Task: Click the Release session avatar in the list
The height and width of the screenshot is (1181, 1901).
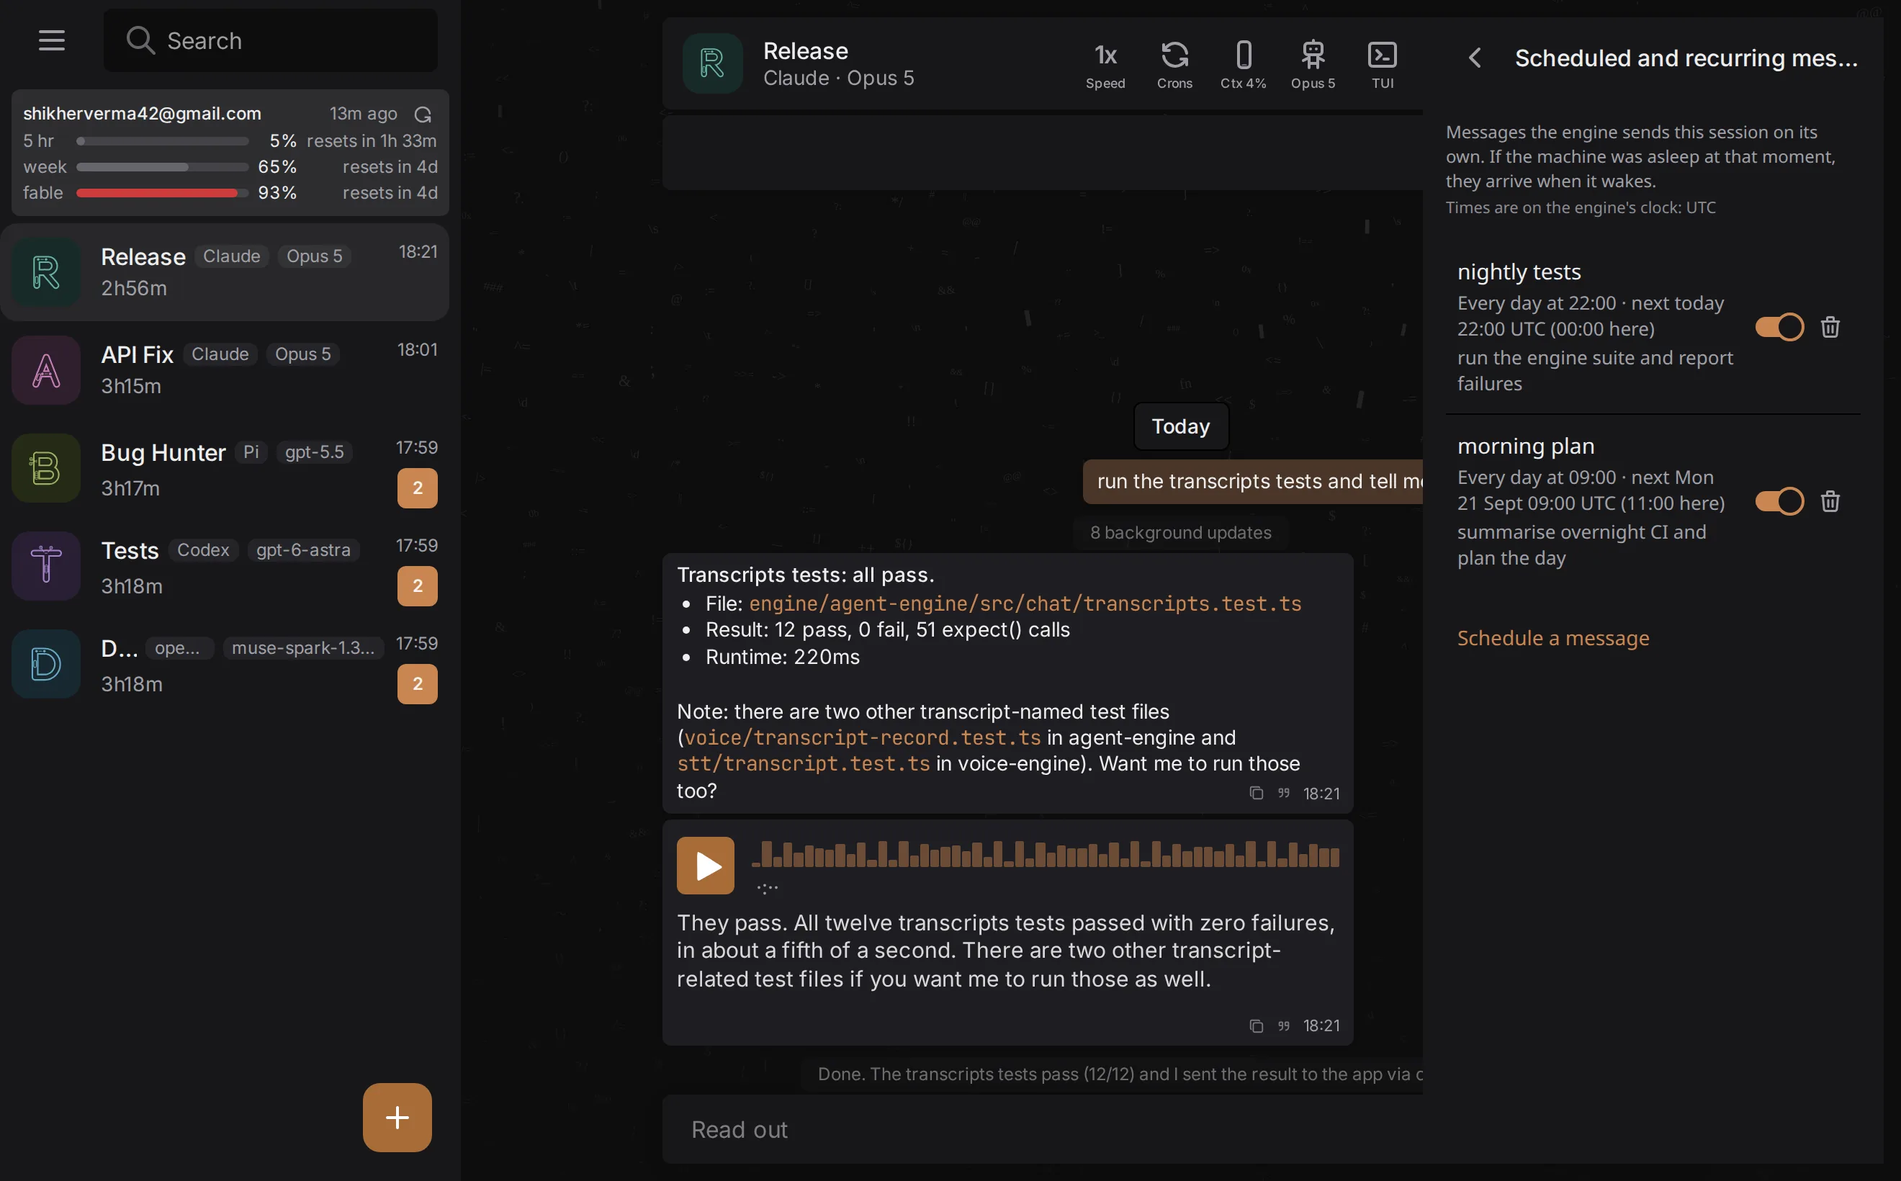Action: tap(46, 271)
